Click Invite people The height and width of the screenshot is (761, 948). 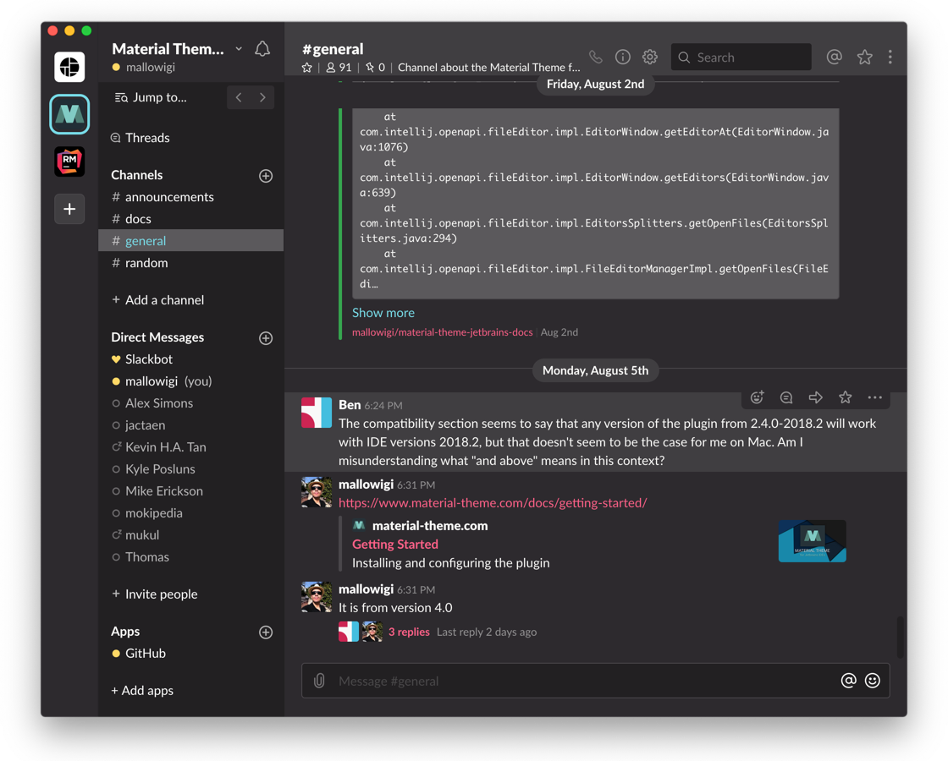coord(155,594)
